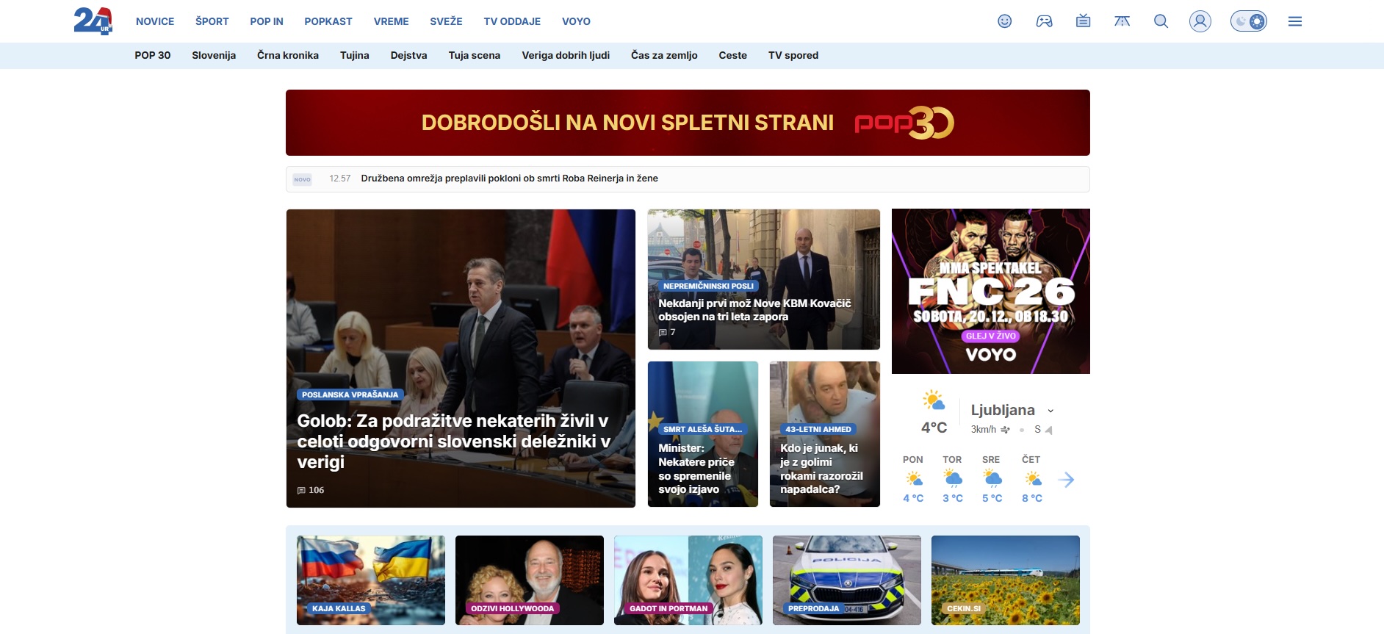This screenshot has height=634, width=1384.
Task: Click the weather forecast next arrow
Action: [1067, 480]
